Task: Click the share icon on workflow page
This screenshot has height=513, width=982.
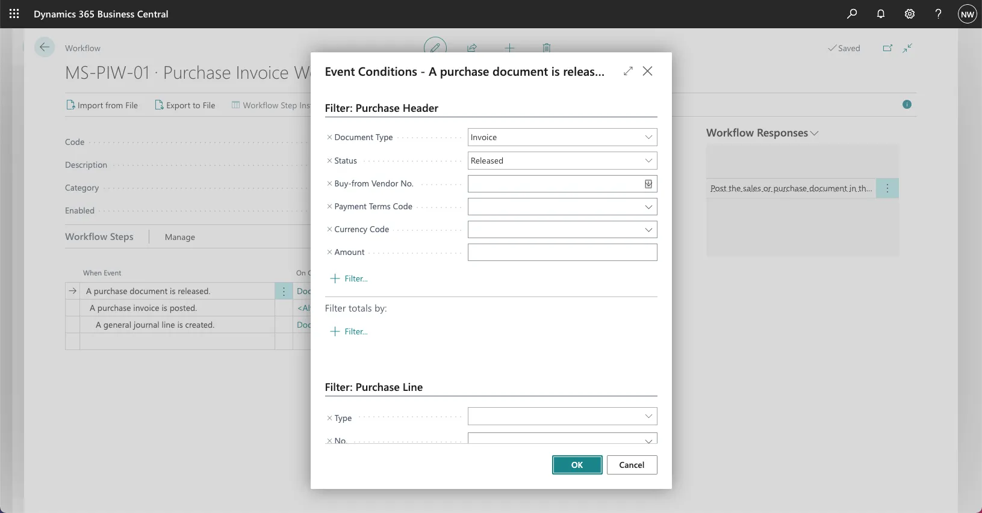Action: [472, 48]
